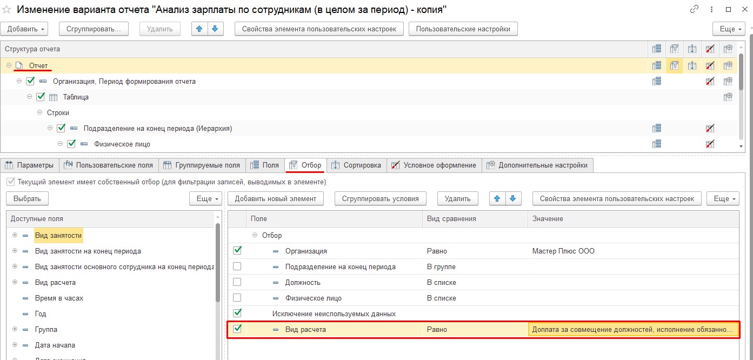
Task: Uncheck the Таблица structure element
Action: 41,97
